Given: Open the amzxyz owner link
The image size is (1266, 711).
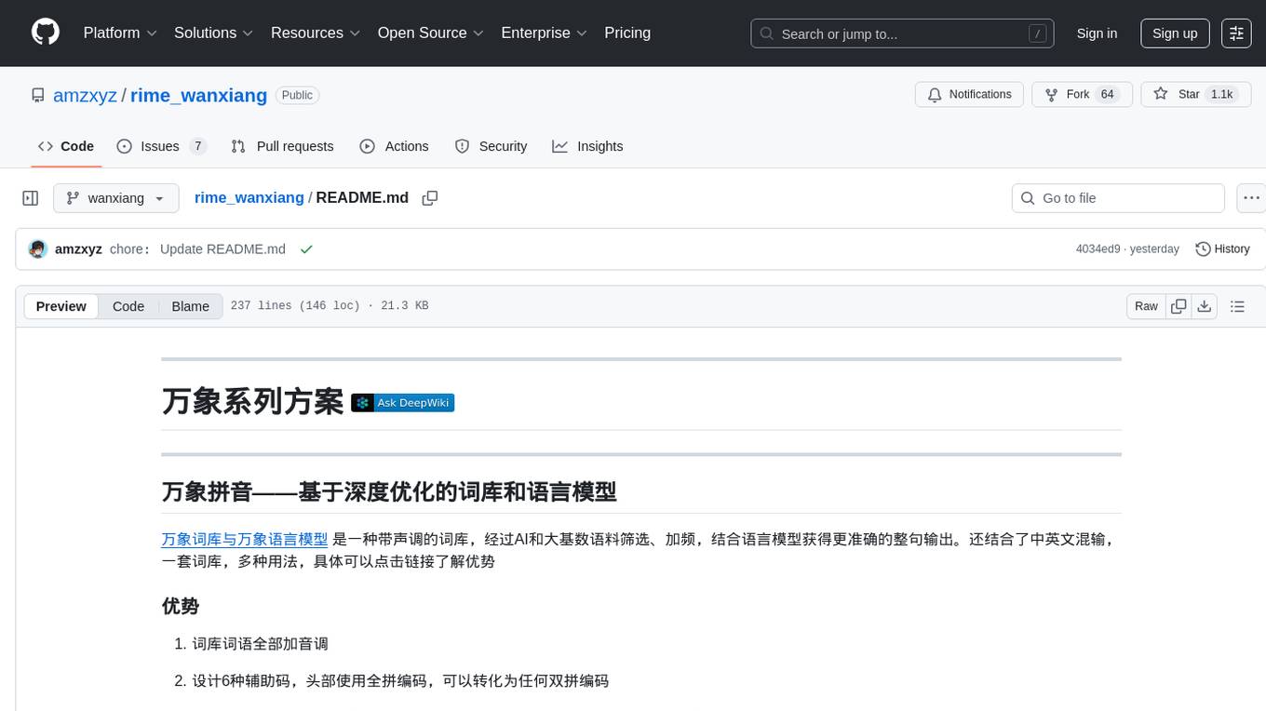Looking at the screenshot, I should [x=86, y=95].
